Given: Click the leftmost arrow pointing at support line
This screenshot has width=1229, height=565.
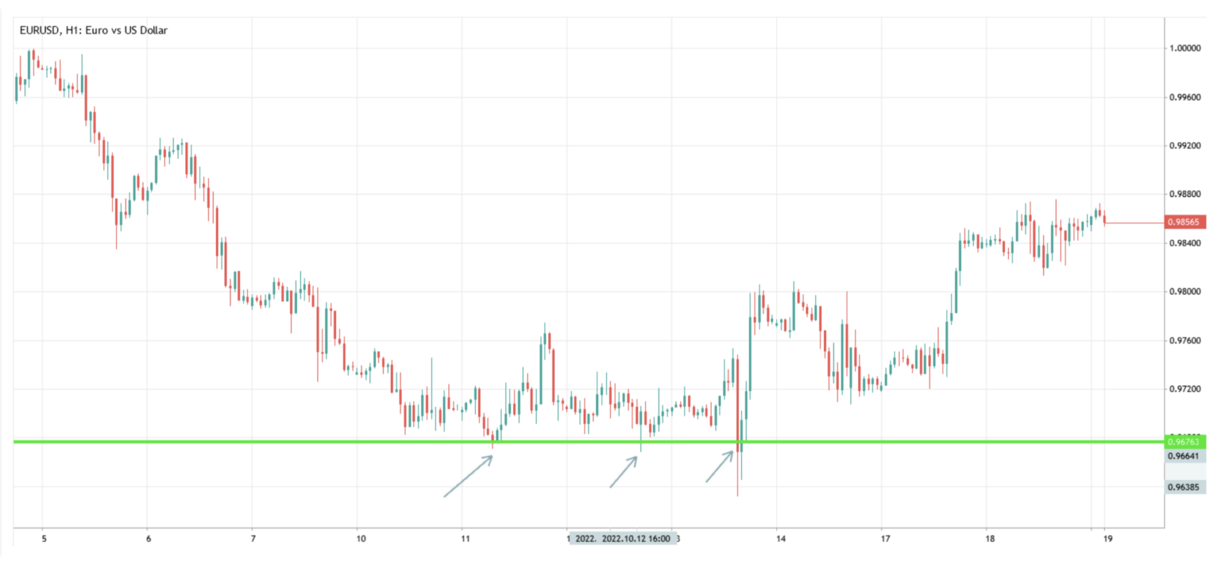Looking at the screenshot, I should (x=468, y=476).
